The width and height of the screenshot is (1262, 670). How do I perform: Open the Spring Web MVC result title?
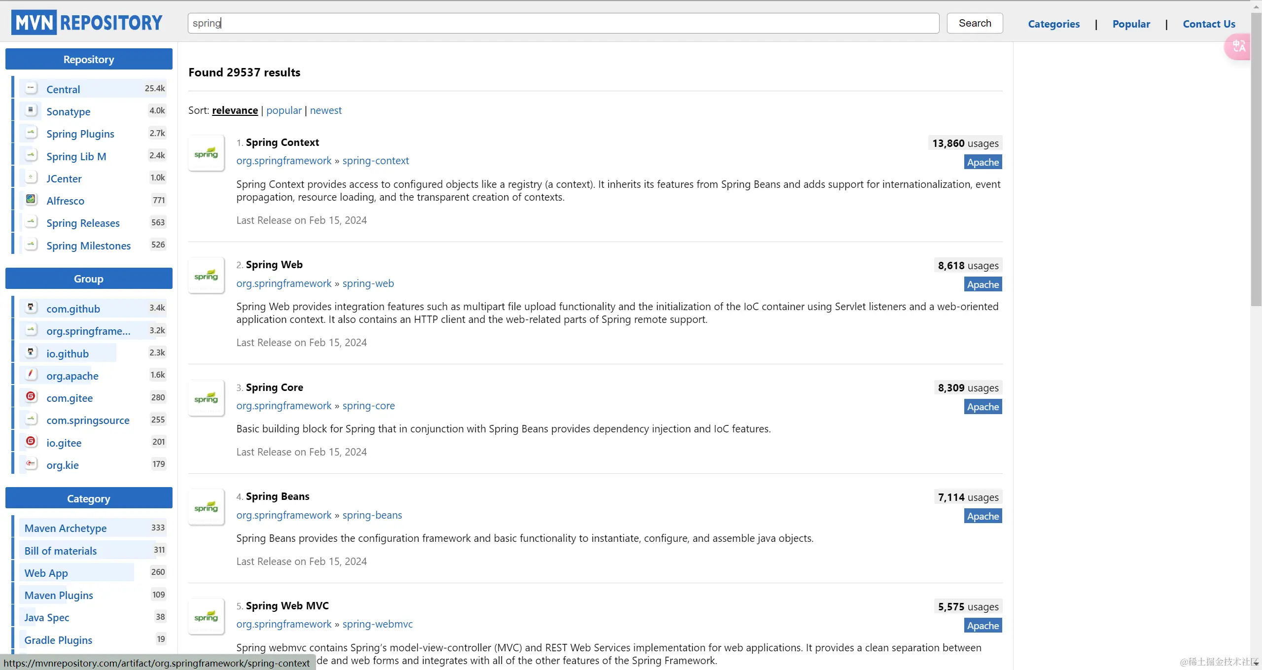point(287,606)
